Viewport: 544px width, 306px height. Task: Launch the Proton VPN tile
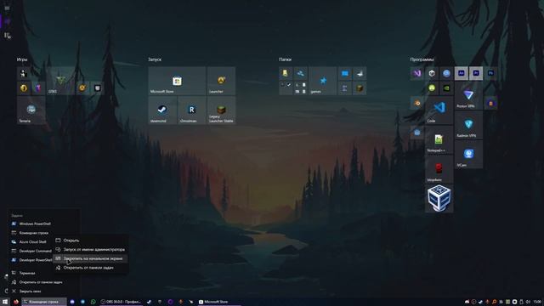coord(468,96)
